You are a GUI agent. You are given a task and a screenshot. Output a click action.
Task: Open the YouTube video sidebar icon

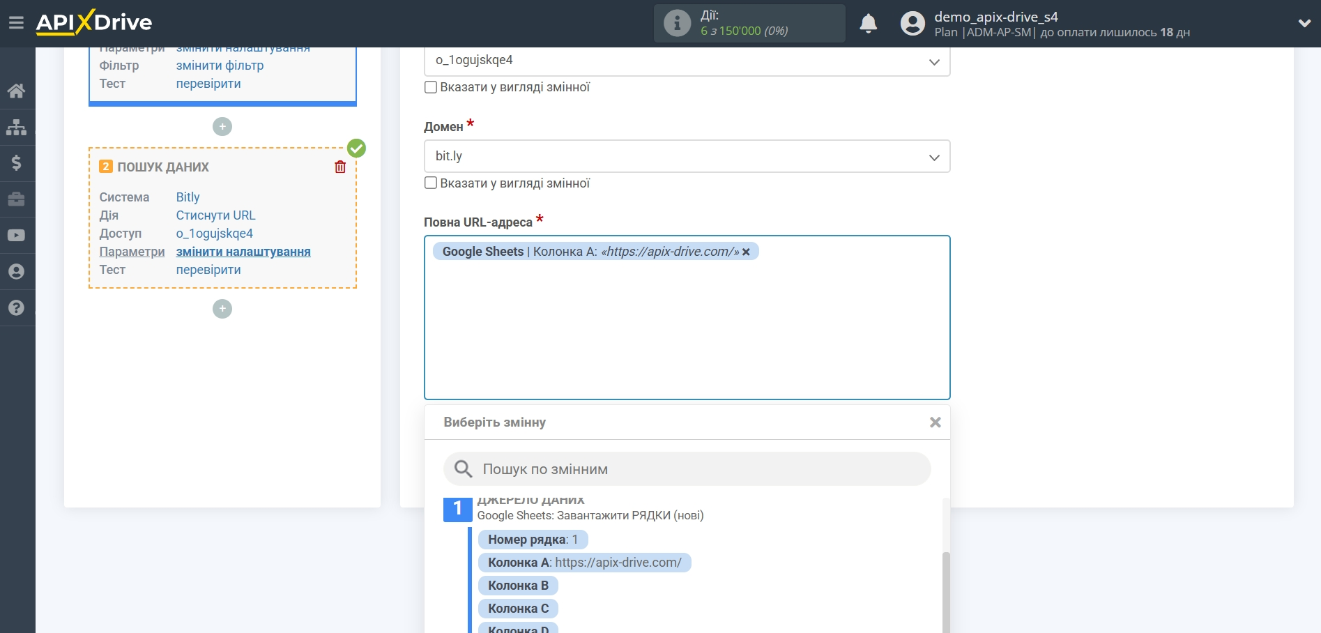point(16,236)
